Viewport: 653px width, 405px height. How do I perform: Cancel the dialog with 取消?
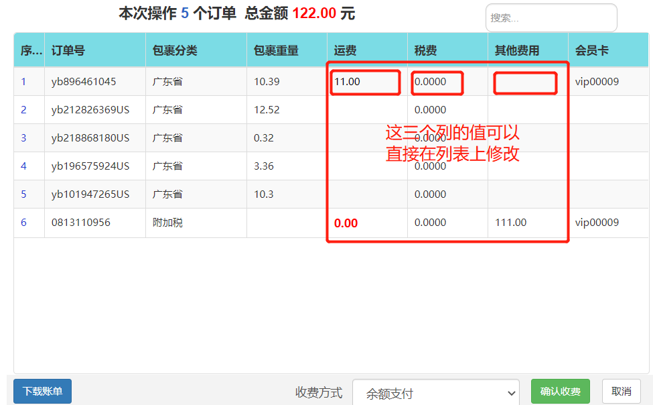(621, 391)
